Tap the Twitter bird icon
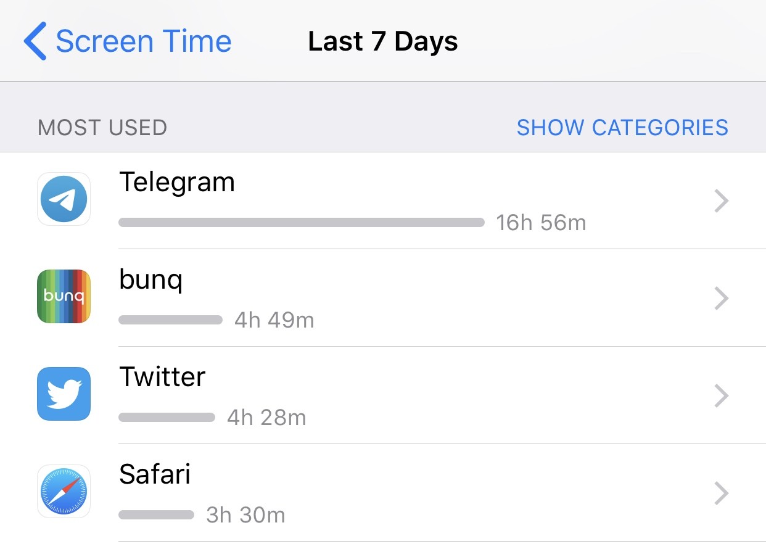Viewport: 766px width, 549px height. 64,394
